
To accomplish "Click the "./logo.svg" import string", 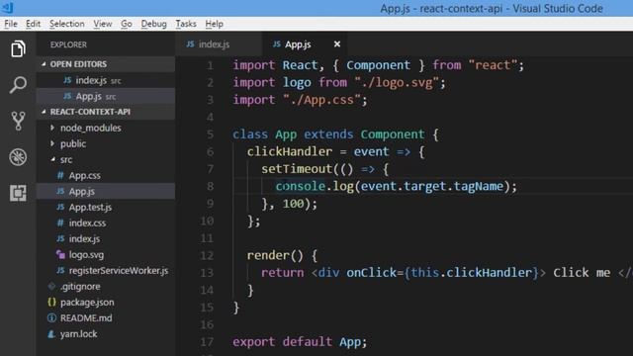I will (396, 82).
